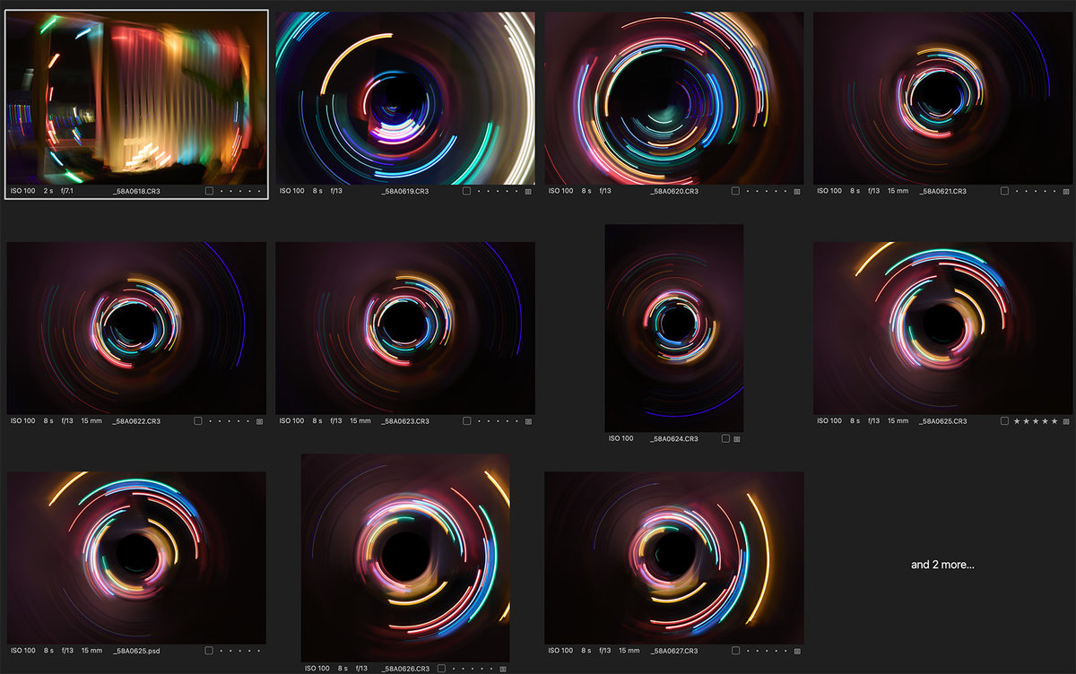
Task: Select the _58A0627.CR3 thumbnail
Action: click(x=673, y=557)
